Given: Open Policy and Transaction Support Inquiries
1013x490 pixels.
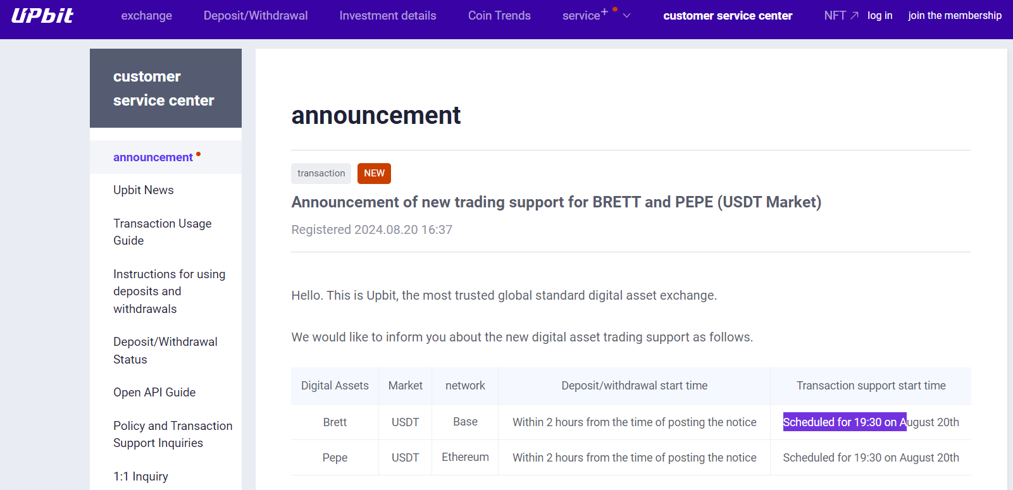Looking at the screenshot, I should pyautogui.click(x=173, y=434).
